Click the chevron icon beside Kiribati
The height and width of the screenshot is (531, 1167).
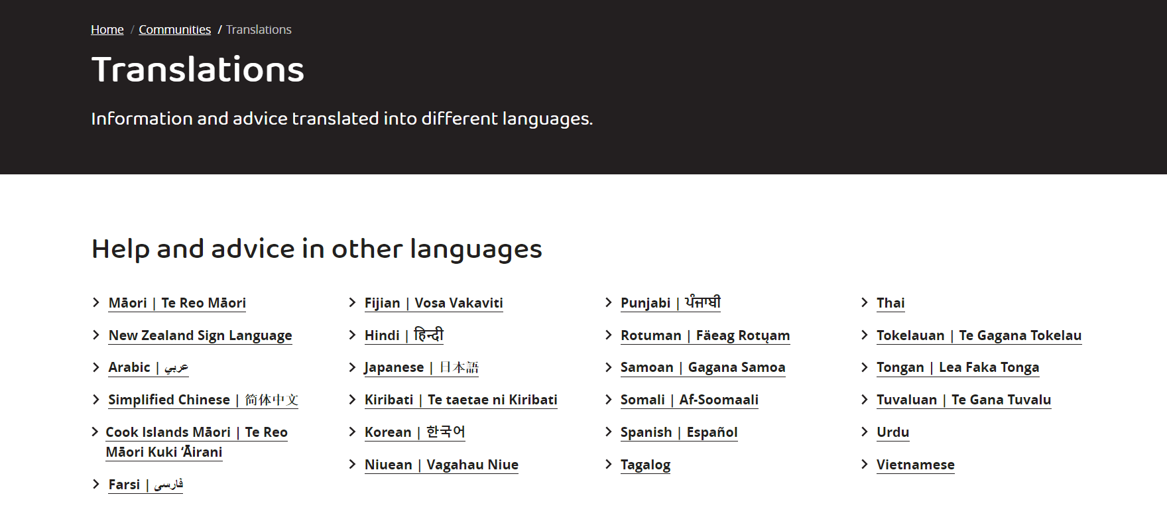point(352,399)
